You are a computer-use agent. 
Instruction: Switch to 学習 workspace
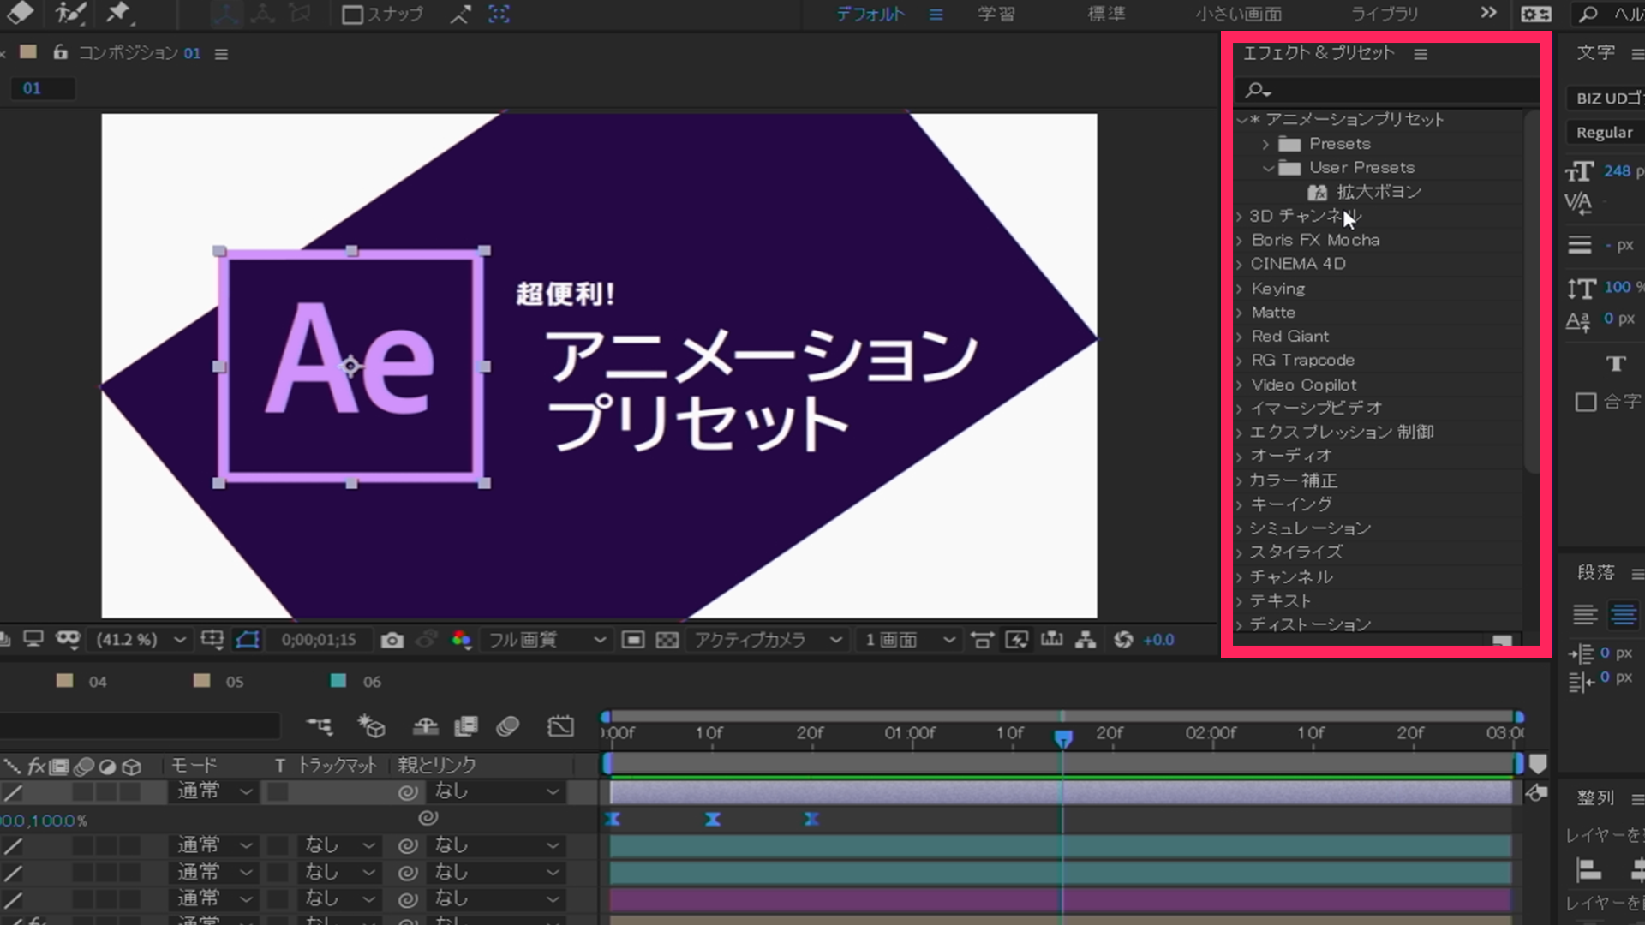996,15
